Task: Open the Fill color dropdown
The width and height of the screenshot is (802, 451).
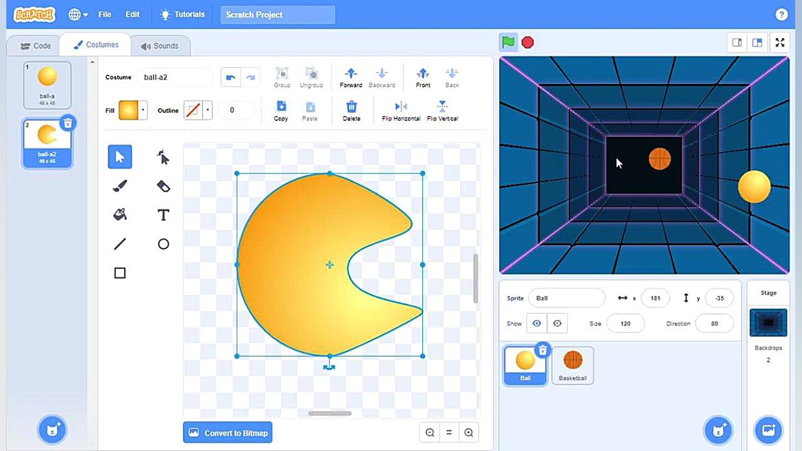Action: [143, 110]
